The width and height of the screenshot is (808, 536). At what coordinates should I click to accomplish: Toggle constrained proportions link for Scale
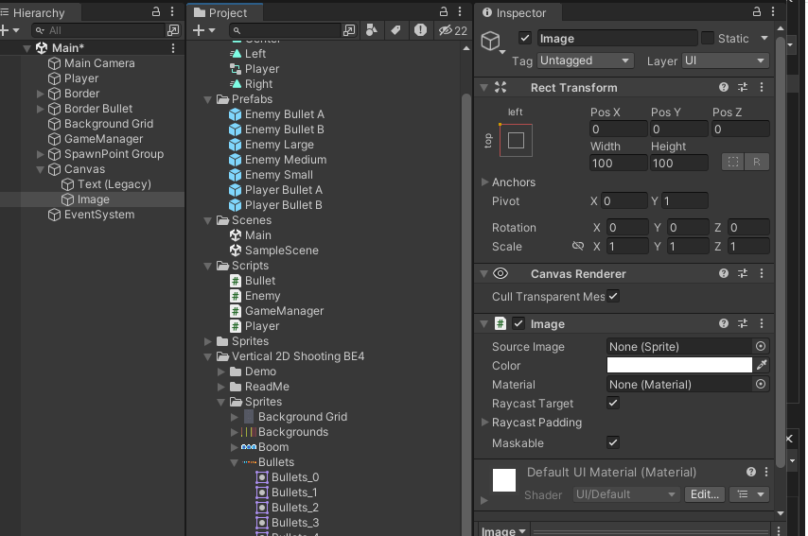coord(578,246)
